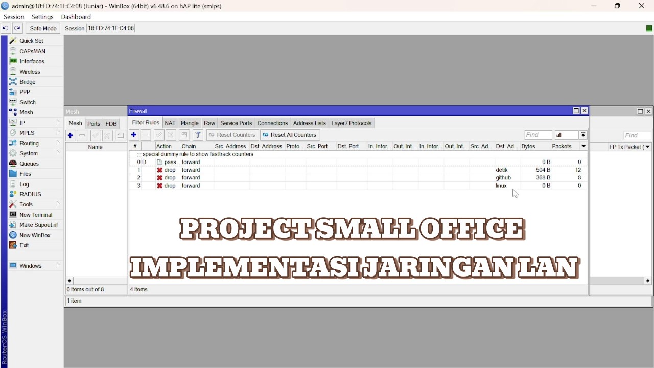The image size is (654, 368).
Task: Click the Session address field 18:FD:74:1F:C4:08
Action: 111,28
